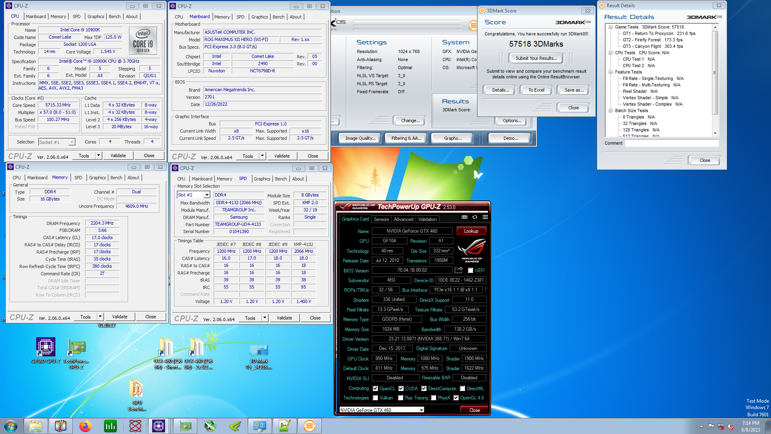The image size is (771, 434).
Task: Toggle the UEFI checkbox in GPU-Z
Action: (470, 270)
